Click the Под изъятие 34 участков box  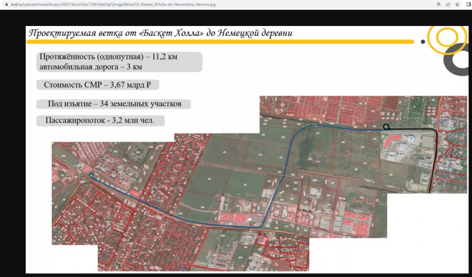[x=114, y=104]
